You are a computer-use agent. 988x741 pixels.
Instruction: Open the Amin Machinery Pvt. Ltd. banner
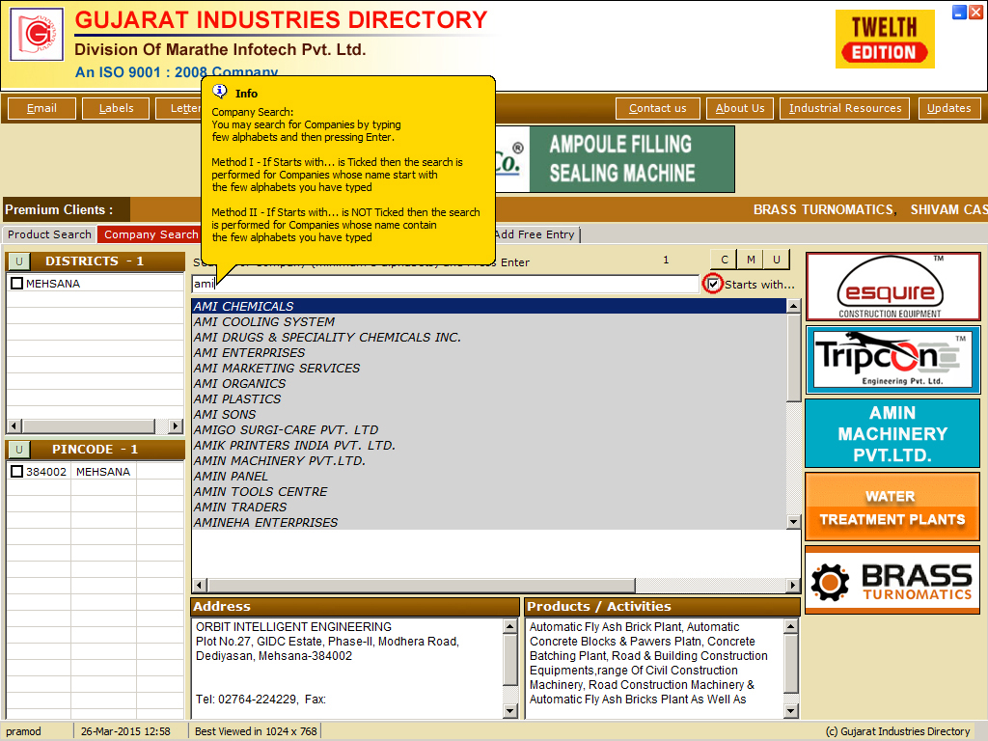pos(892,433)
